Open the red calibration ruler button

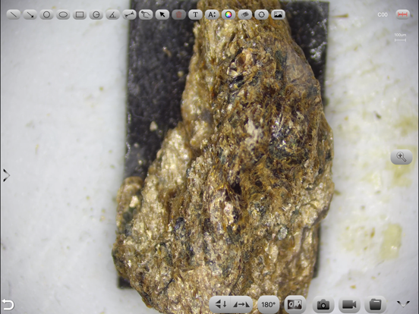click(402, 14)
